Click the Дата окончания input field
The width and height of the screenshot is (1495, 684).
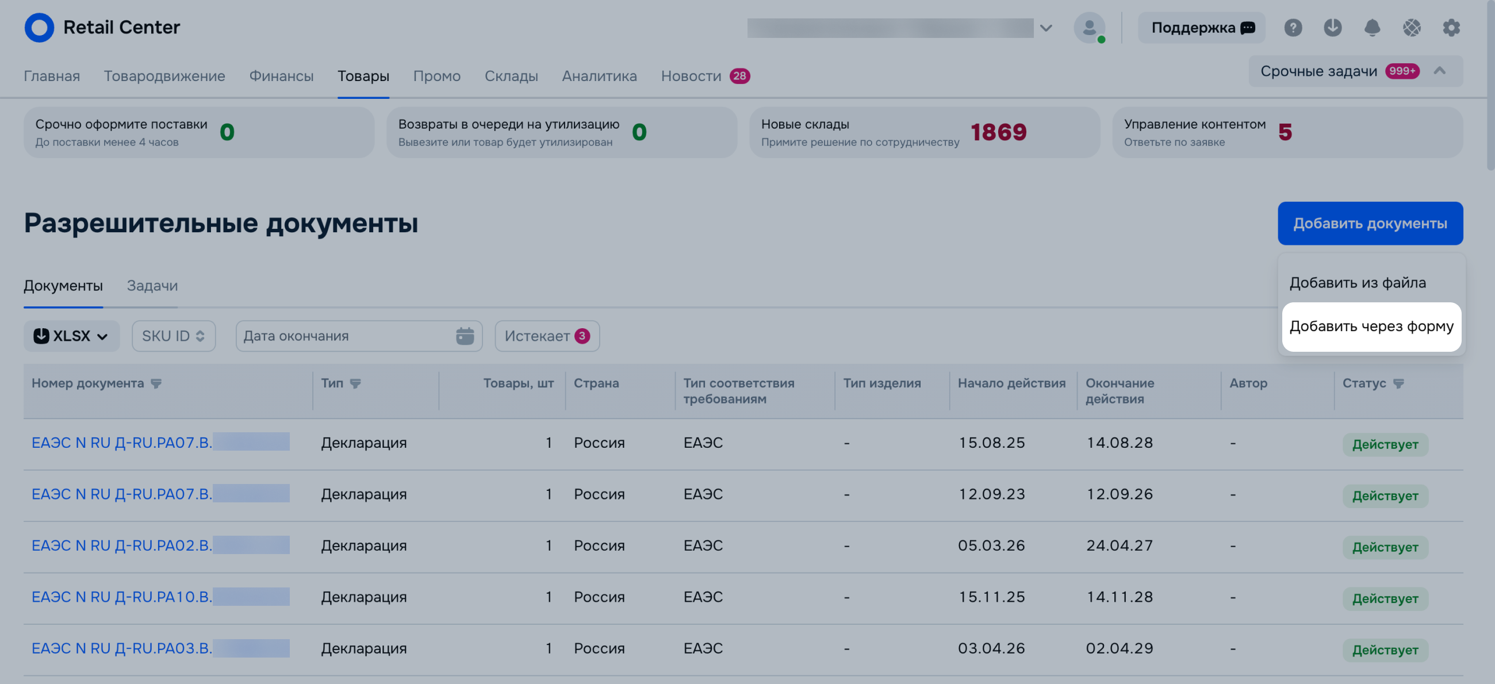(x=359, y=336)
